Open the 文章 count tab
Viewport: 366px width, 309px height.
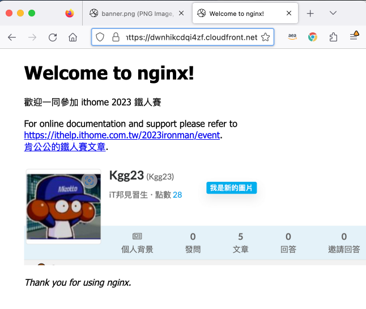pyautogui.click(x=240, y=243)
